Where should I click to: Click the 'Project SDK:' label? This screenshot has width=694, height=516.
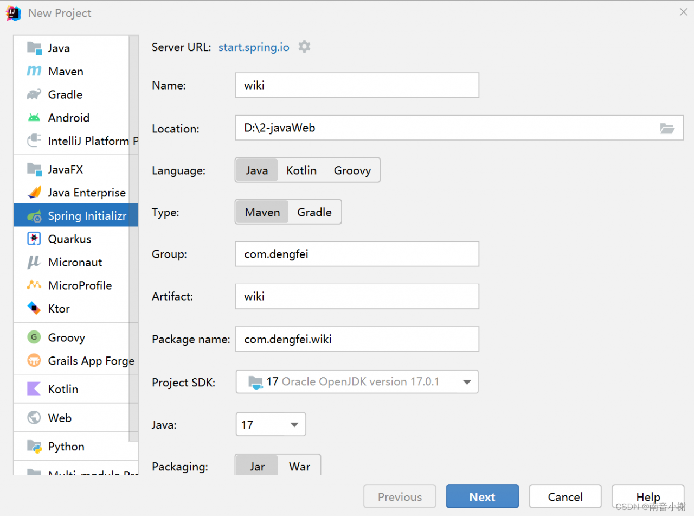tap(184, 383)
